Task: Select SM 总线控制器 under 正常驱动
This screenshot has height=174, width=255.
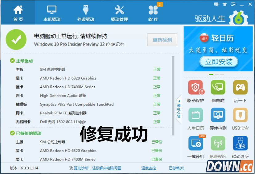Action: 88,69
